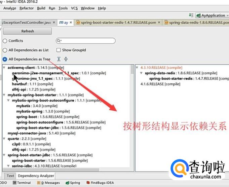
Task: Select the c3p0 : 0.9.1.1 dependency
Action: [x=31, y=144]
